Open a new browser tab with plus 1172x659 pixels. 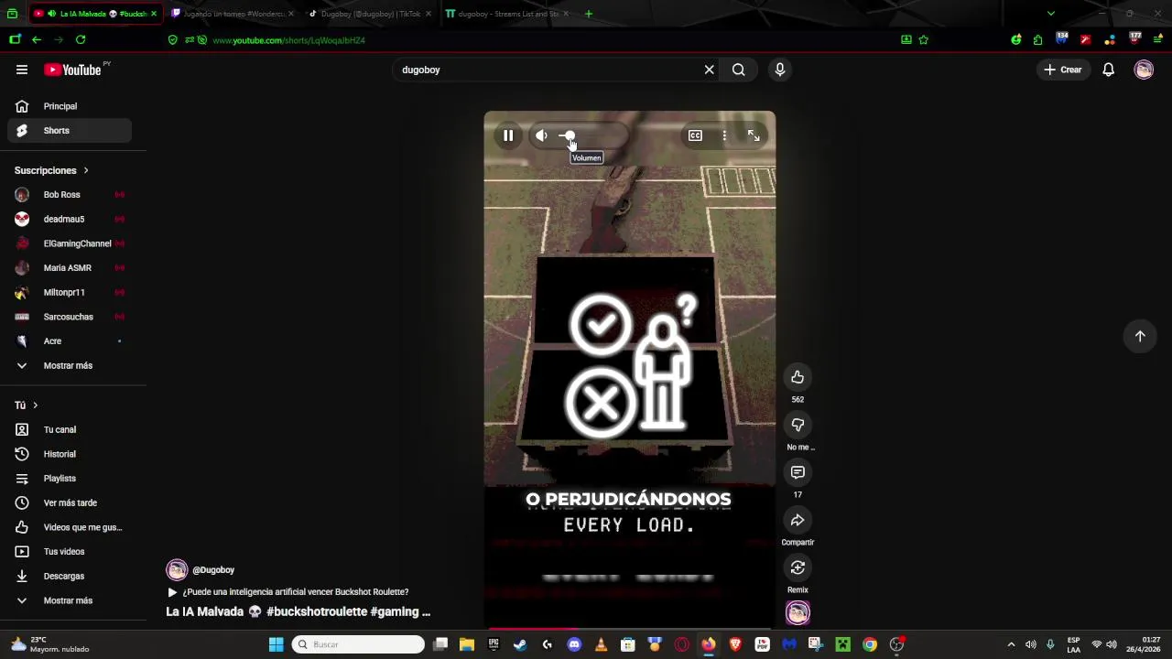(x=588, y=14)
